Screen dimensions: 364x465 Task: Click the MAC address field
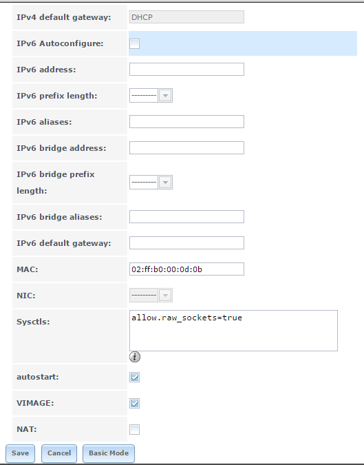click(x=186, y=269)
